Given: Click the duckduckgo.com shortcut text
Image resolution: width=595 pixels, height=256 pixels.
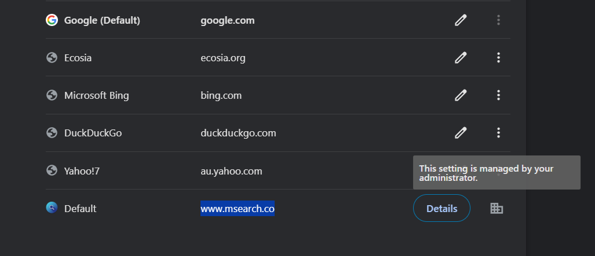Looking at the screenshot, I should click(x=238, y=133).
